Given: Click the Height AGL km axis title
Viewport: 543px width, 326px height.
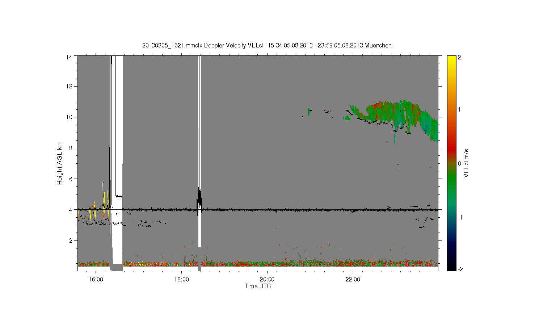Looking at the screenshot, I should 60,163.
